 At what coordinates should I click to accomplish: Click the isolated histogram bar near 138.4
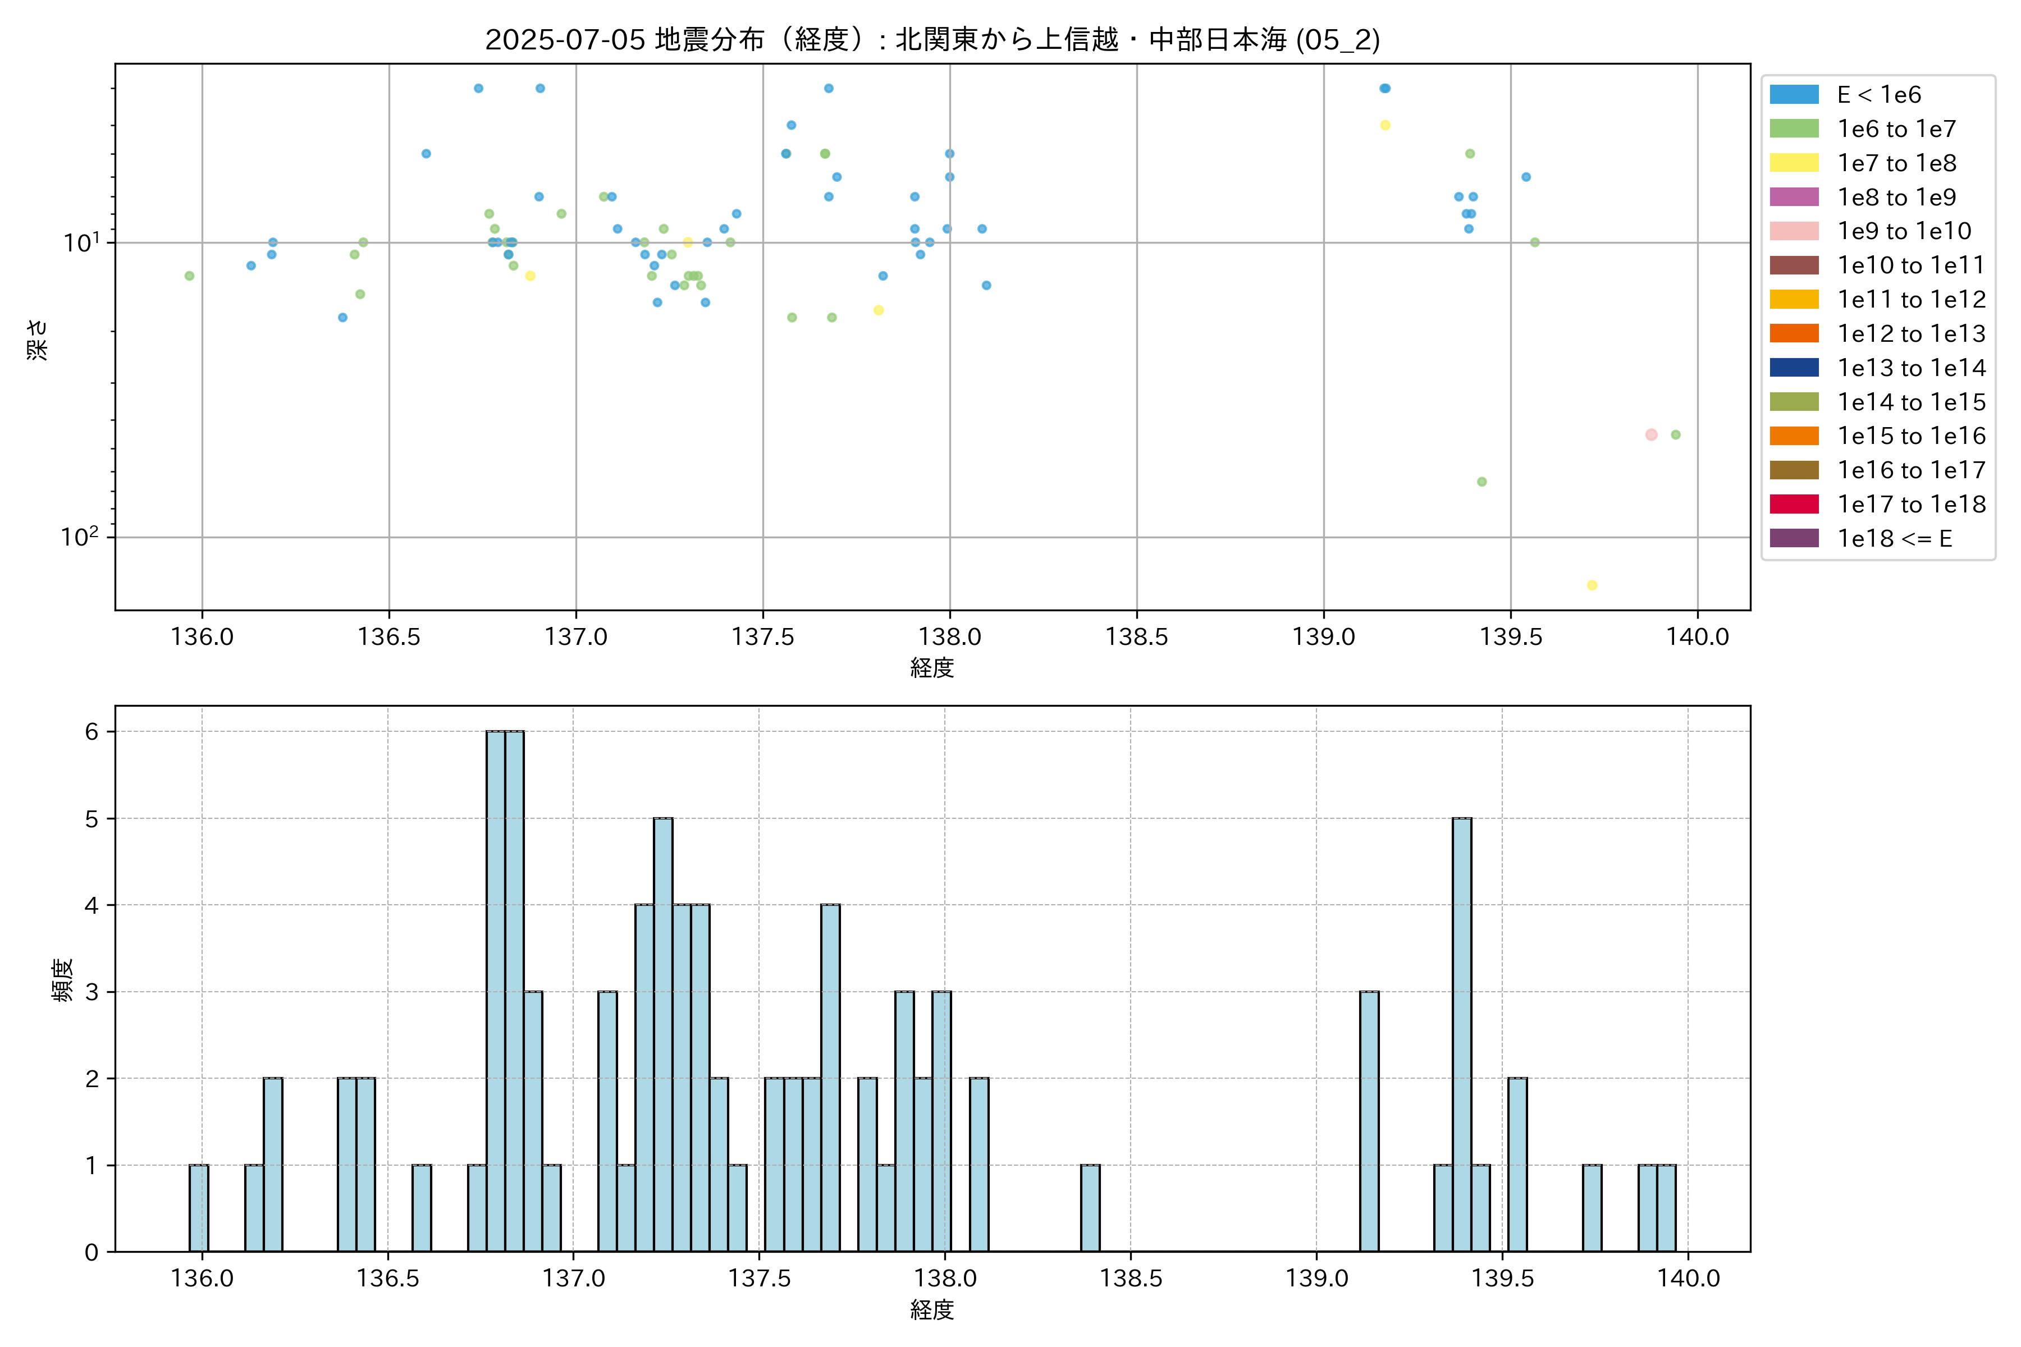tap(1090, 1208)
